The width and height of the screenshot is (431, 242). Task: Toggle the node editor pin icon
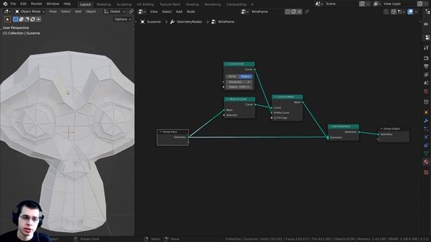[x=307, y=11]
